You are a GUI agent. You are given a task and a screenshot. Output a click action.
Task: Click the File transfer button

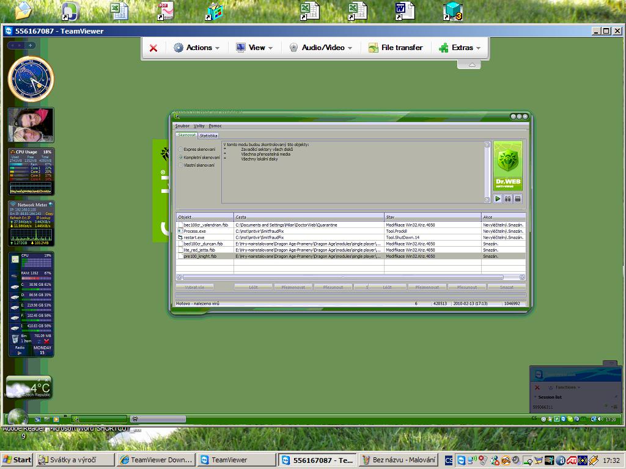click(396, 48)
